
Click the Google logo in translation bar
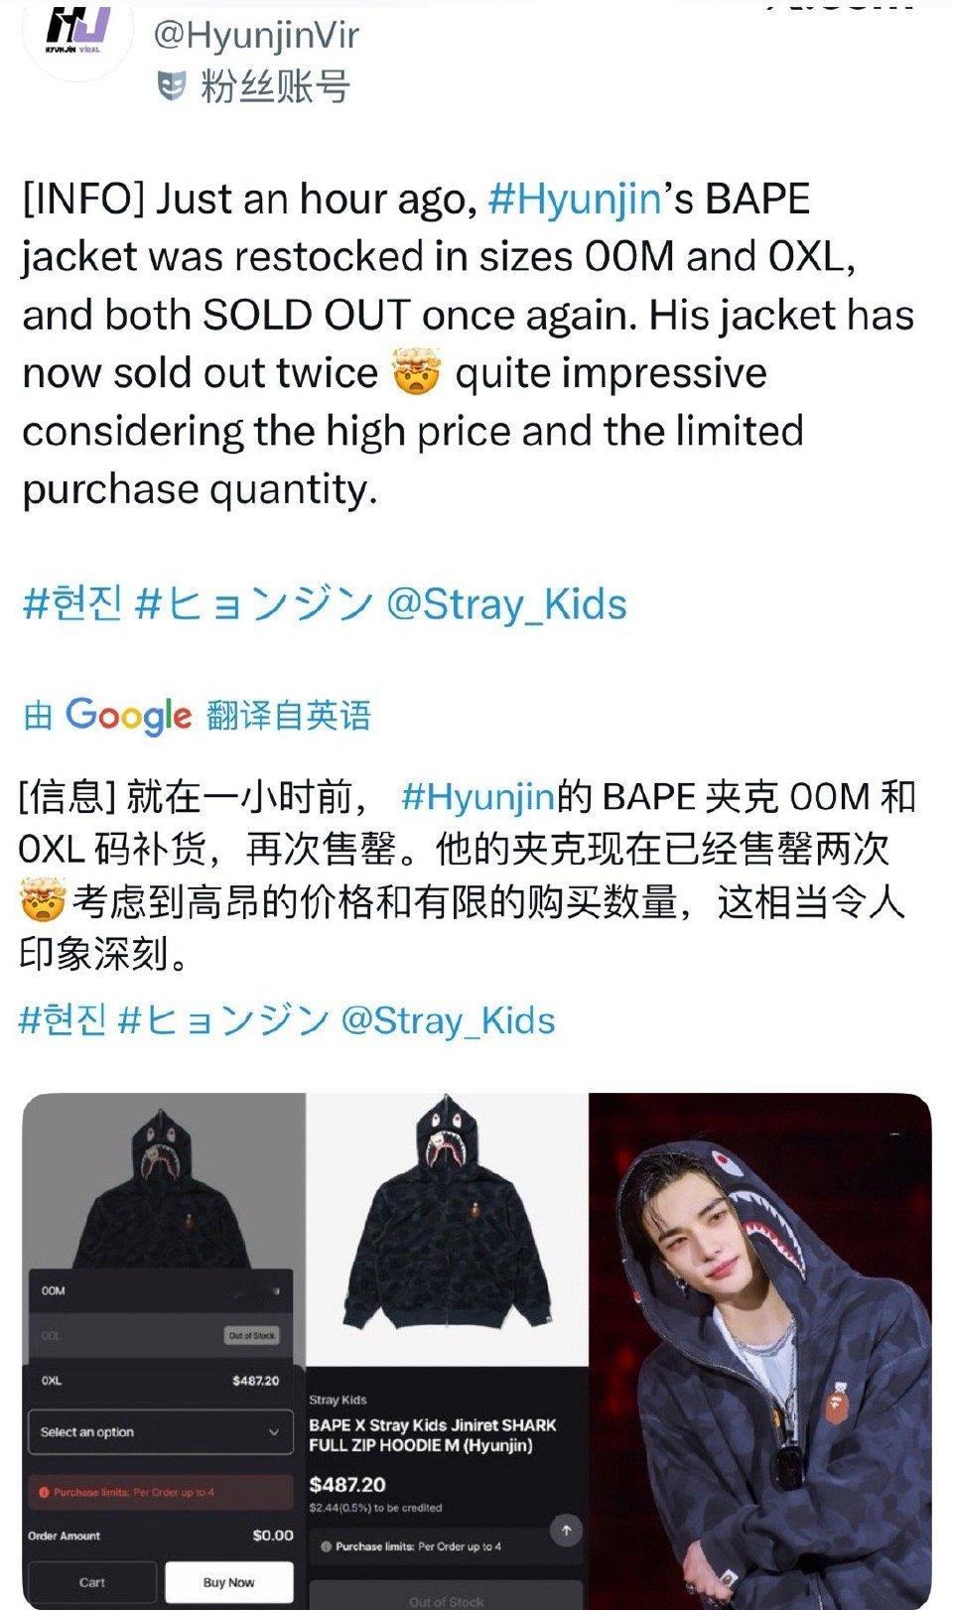click(128, 715)
